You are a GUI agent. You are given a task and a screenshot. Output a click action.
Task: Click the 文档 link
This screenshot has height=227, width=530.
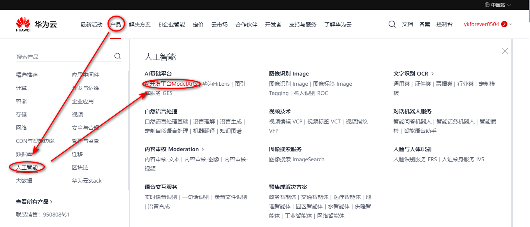(407, 24)
